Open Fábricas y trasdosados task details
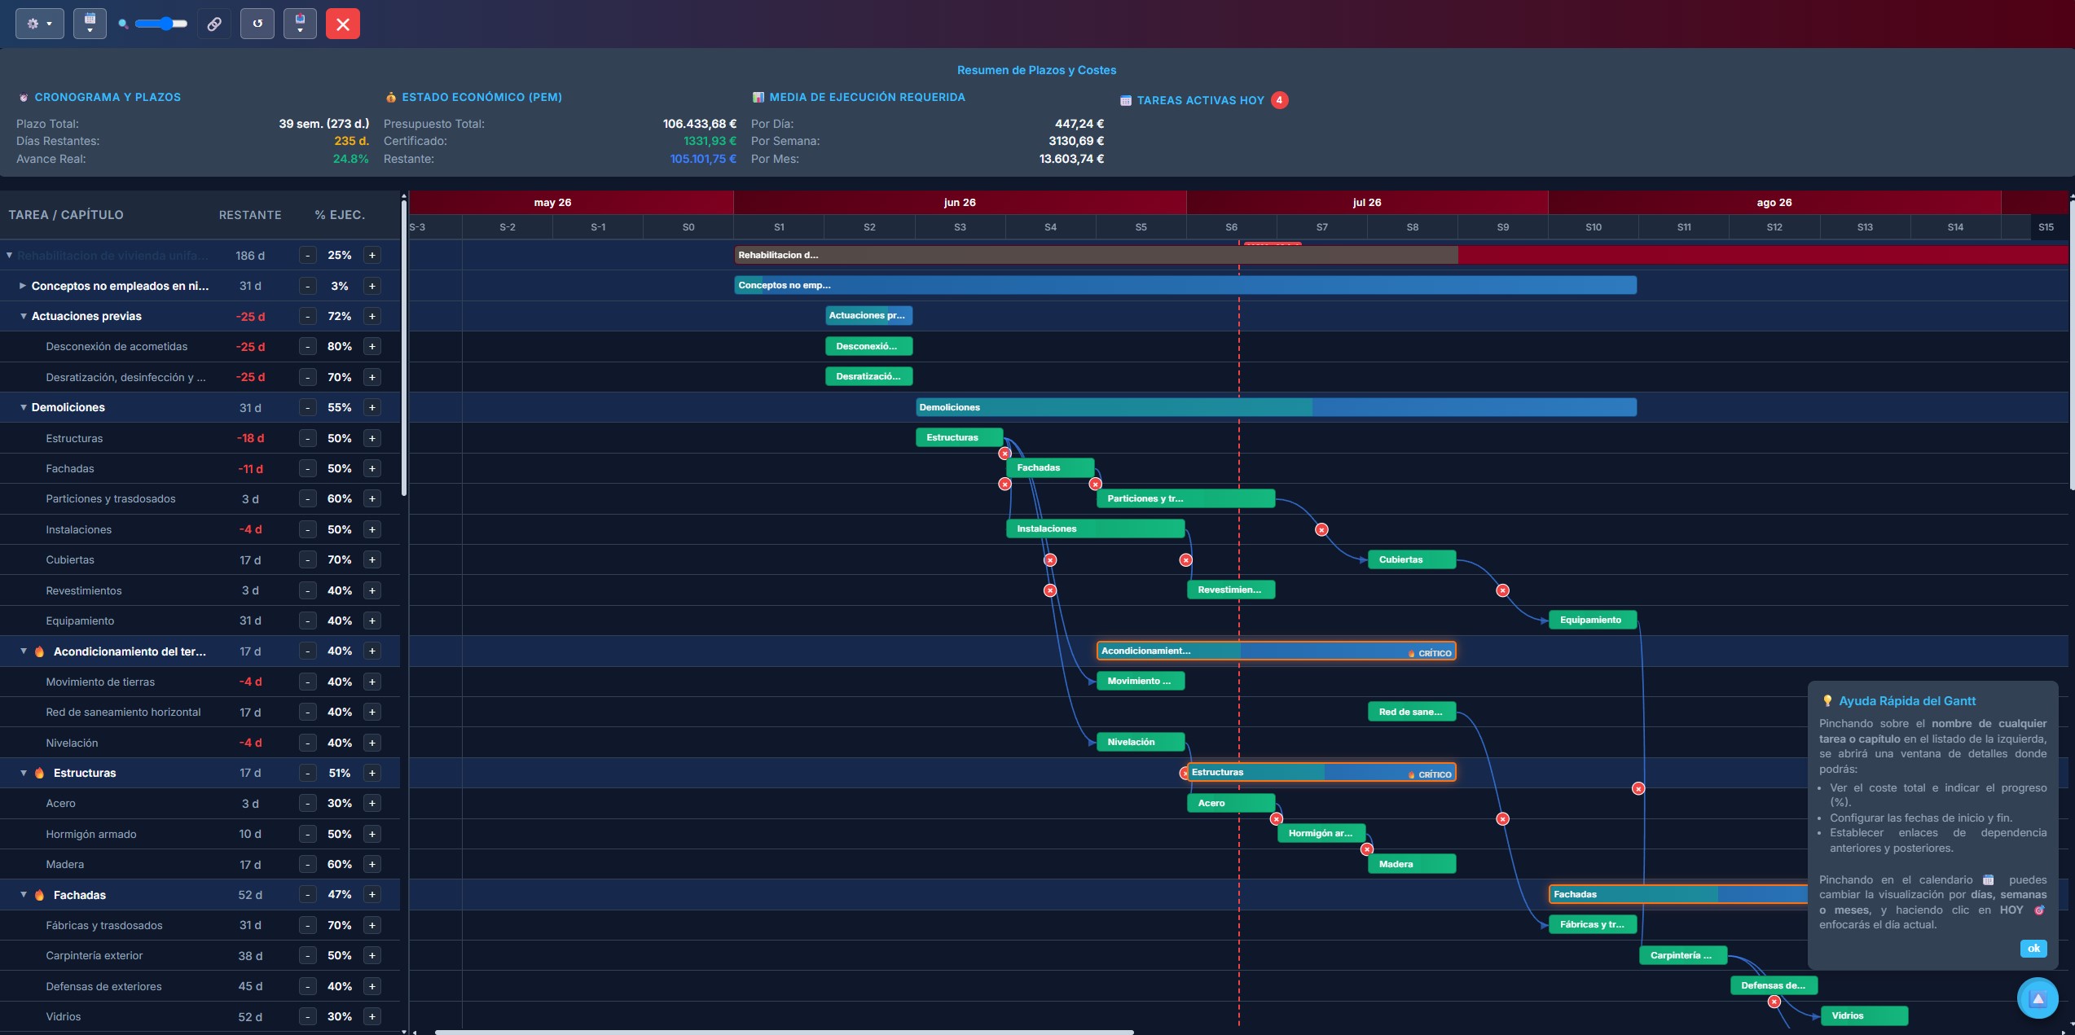 tap(104, 925)
